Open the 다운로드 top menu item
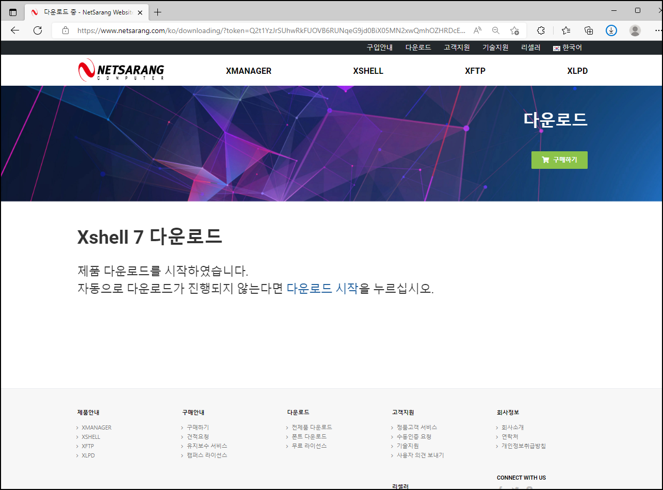663x490 pixels. pos(418,48)
